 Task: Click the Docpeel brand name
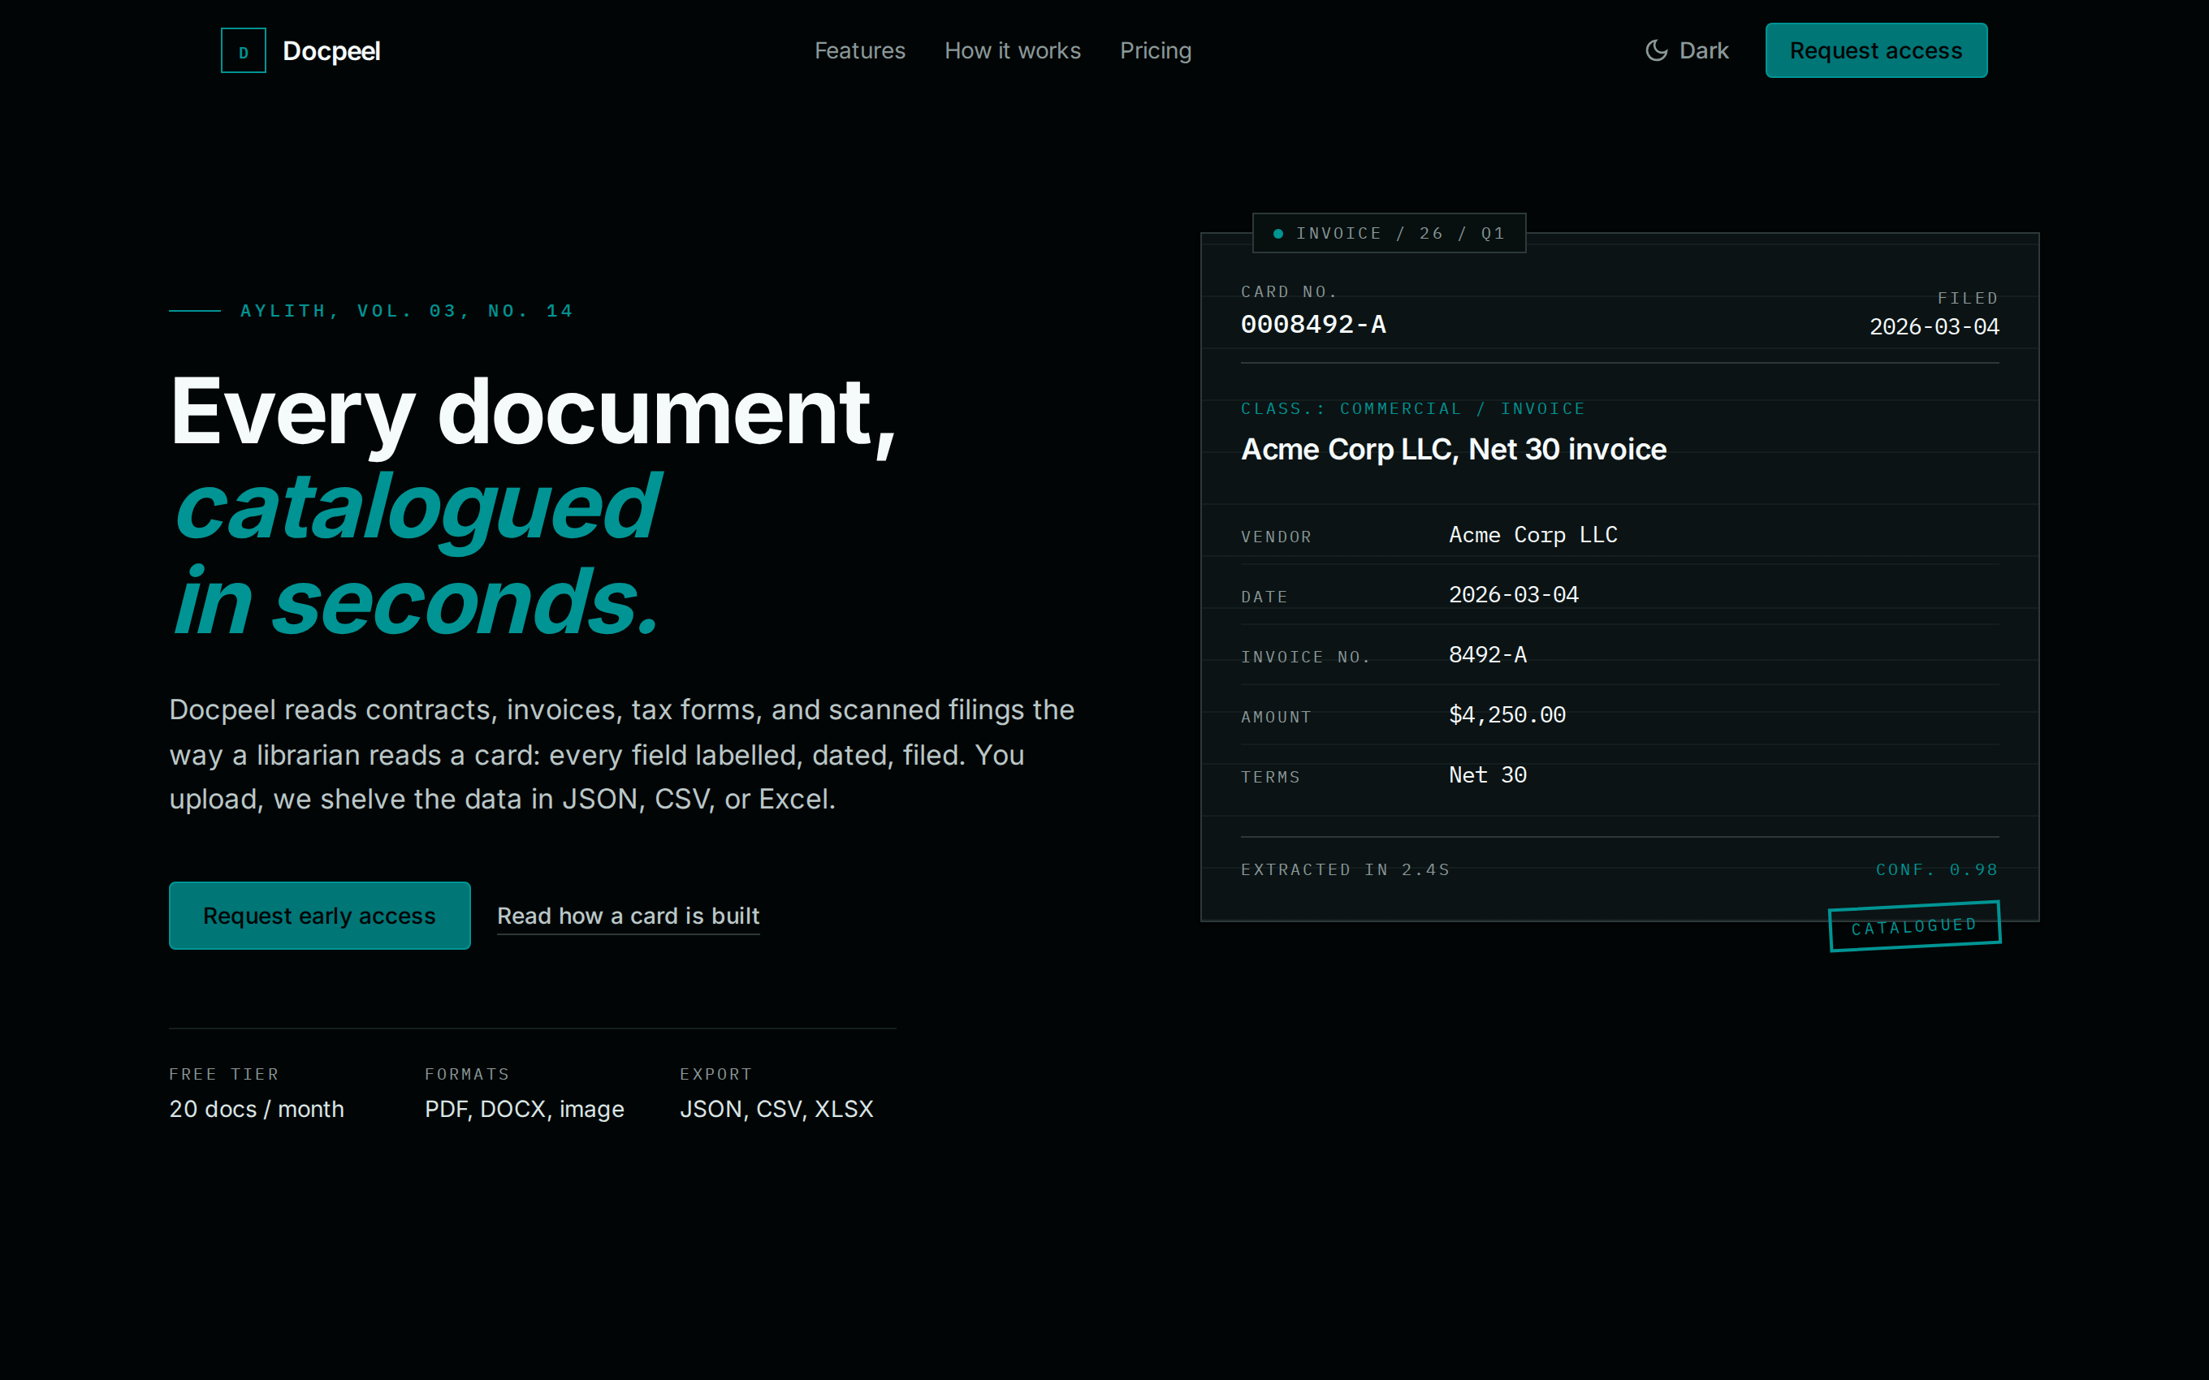pyautogui.click(x=331, y=51)
